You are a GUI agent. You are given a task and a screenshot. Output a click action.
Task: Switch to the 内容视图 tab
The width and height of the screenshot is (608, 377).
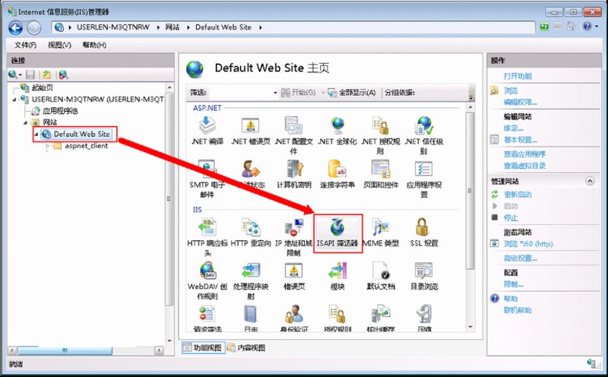pyautogui.click(x=246, y=347)
